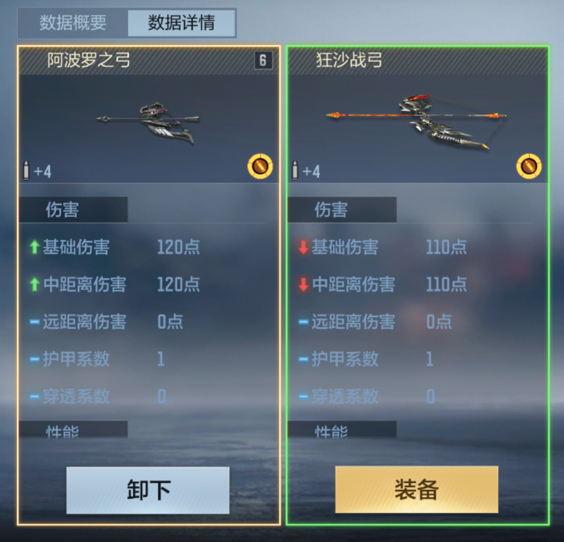
Task: Click red down arrow beside 中距离伤害 110点
Action: pyautogui.click(x=303, y=284)
